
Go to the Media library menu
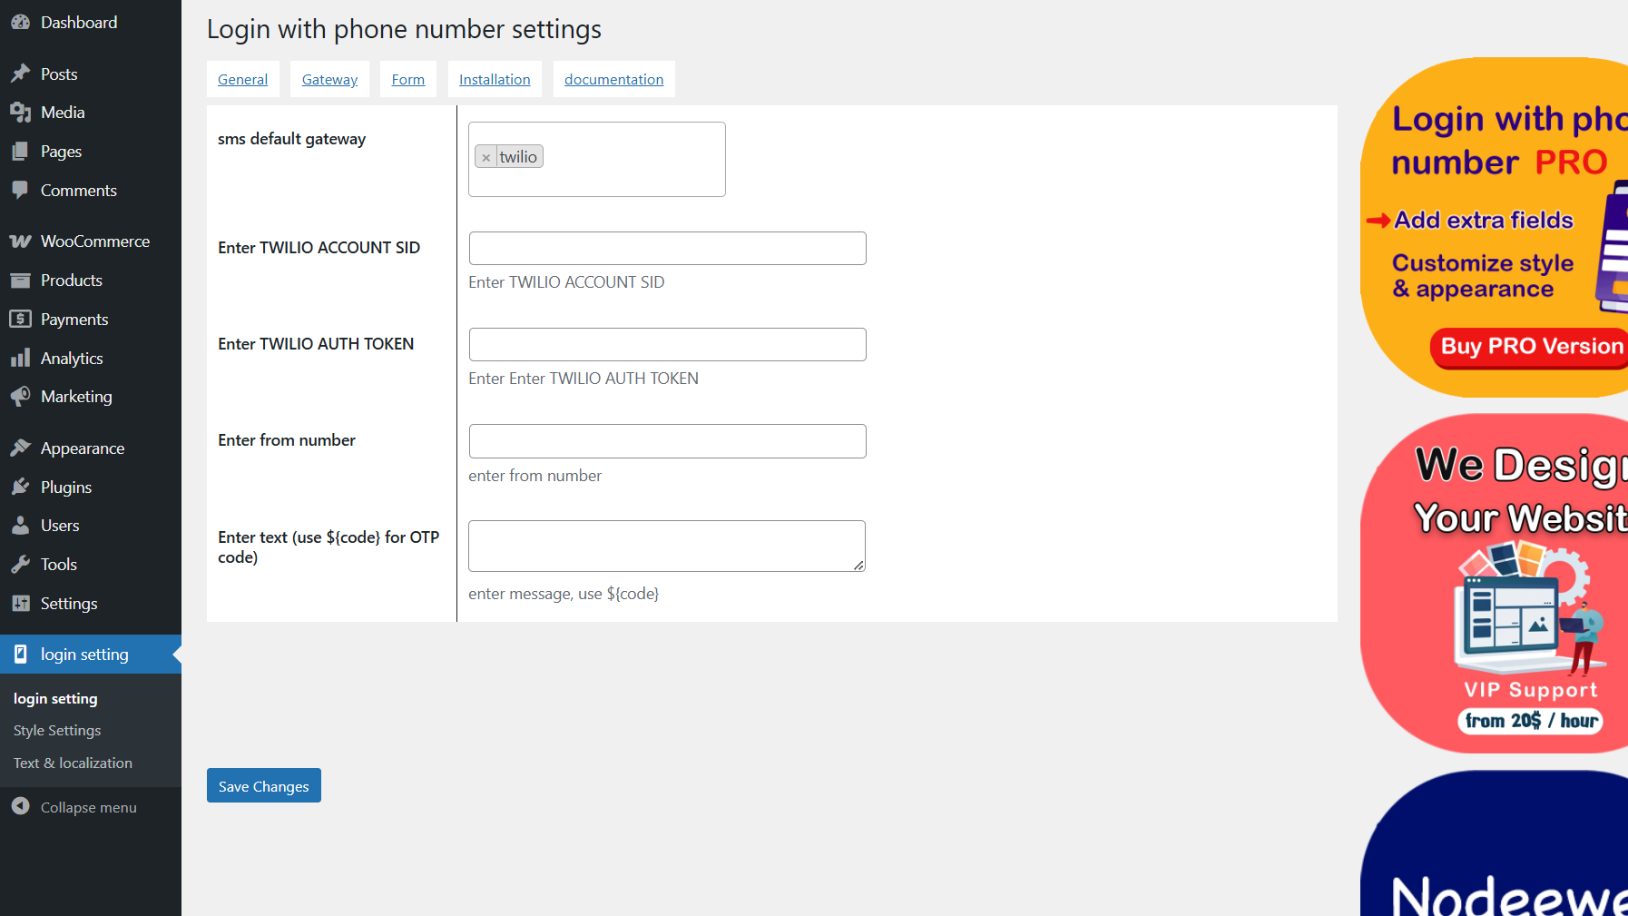tap(91, 113)
